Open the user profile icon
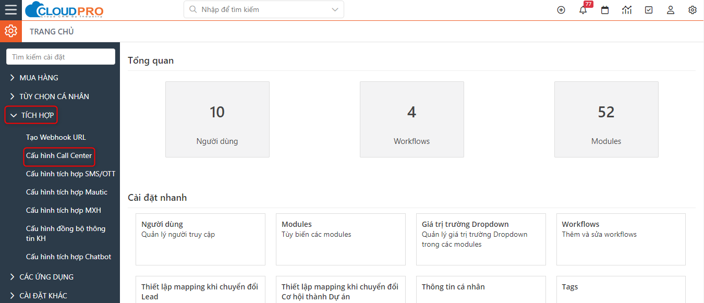The image size is (704, 303). click(x=671, y=10)
